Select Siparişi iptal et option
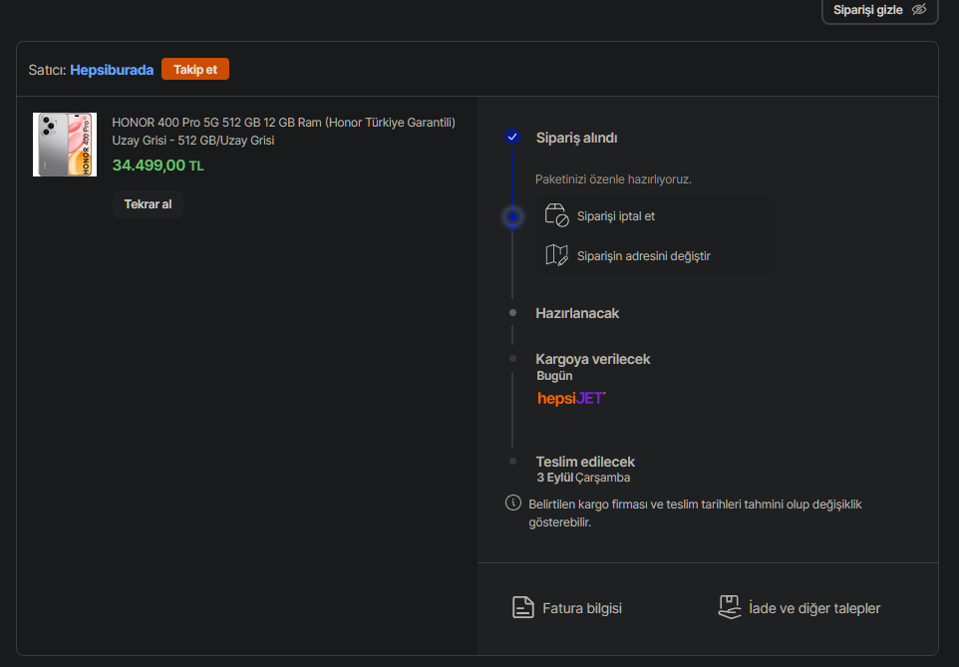The image size is (959, 667). (615, 216)
